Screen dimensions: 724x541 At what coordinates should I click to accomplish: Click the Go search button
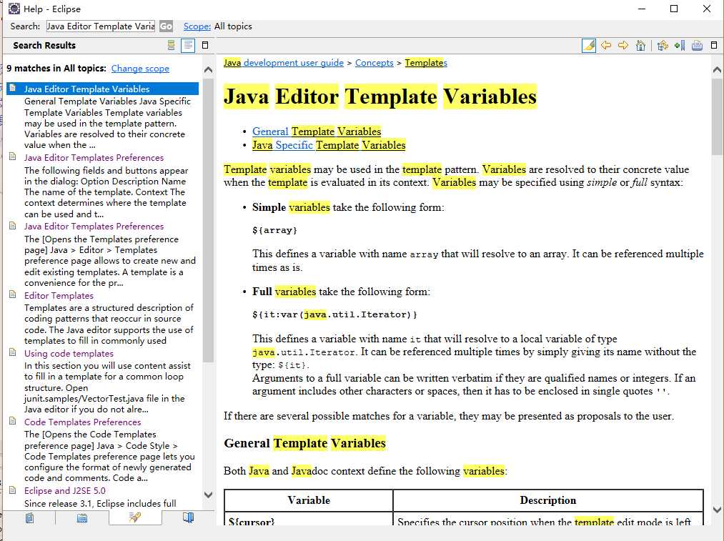pos(166,26)
